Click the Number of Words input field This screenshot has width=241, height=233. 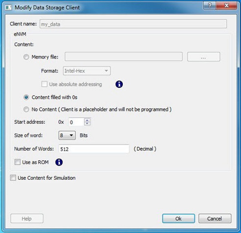coord(94,149)
